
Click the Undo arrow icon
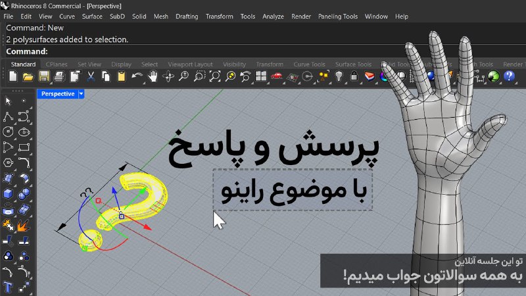click(x=137, y=76)
